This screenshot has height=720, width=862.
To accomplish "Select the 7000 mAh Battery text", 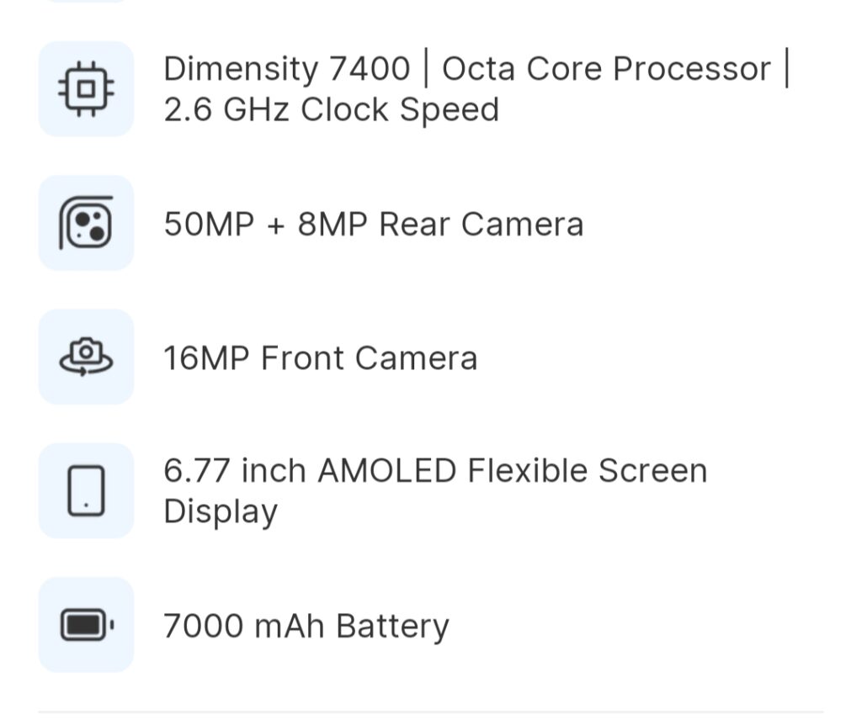I will pos(304,624).
